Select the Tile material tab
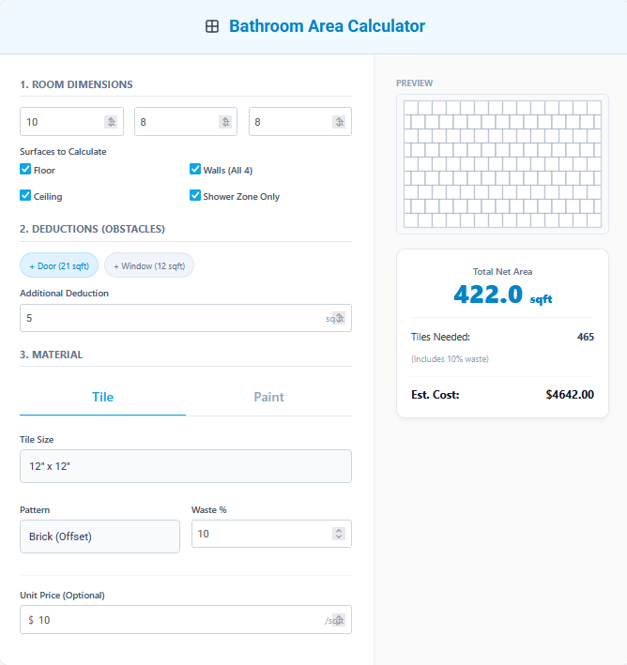 (x=102, y=398)
